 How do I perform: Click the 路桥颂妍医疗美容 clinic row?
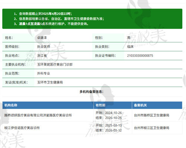(x=92, y=115)
